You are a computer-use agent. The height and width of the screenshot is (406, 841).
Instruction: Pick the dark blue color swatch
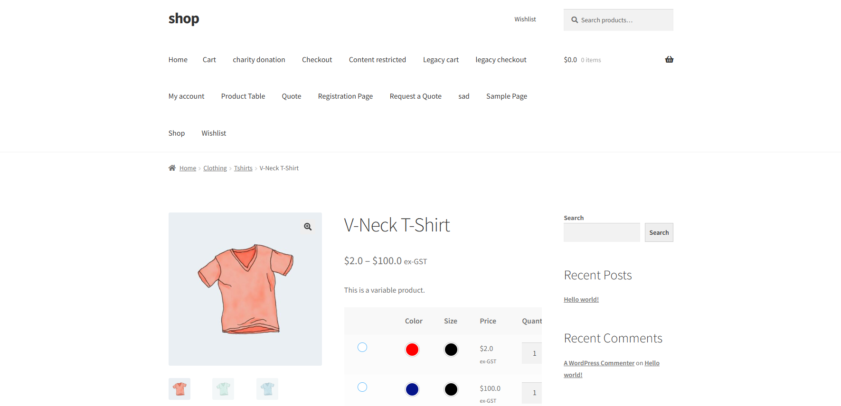click(412, 389)
